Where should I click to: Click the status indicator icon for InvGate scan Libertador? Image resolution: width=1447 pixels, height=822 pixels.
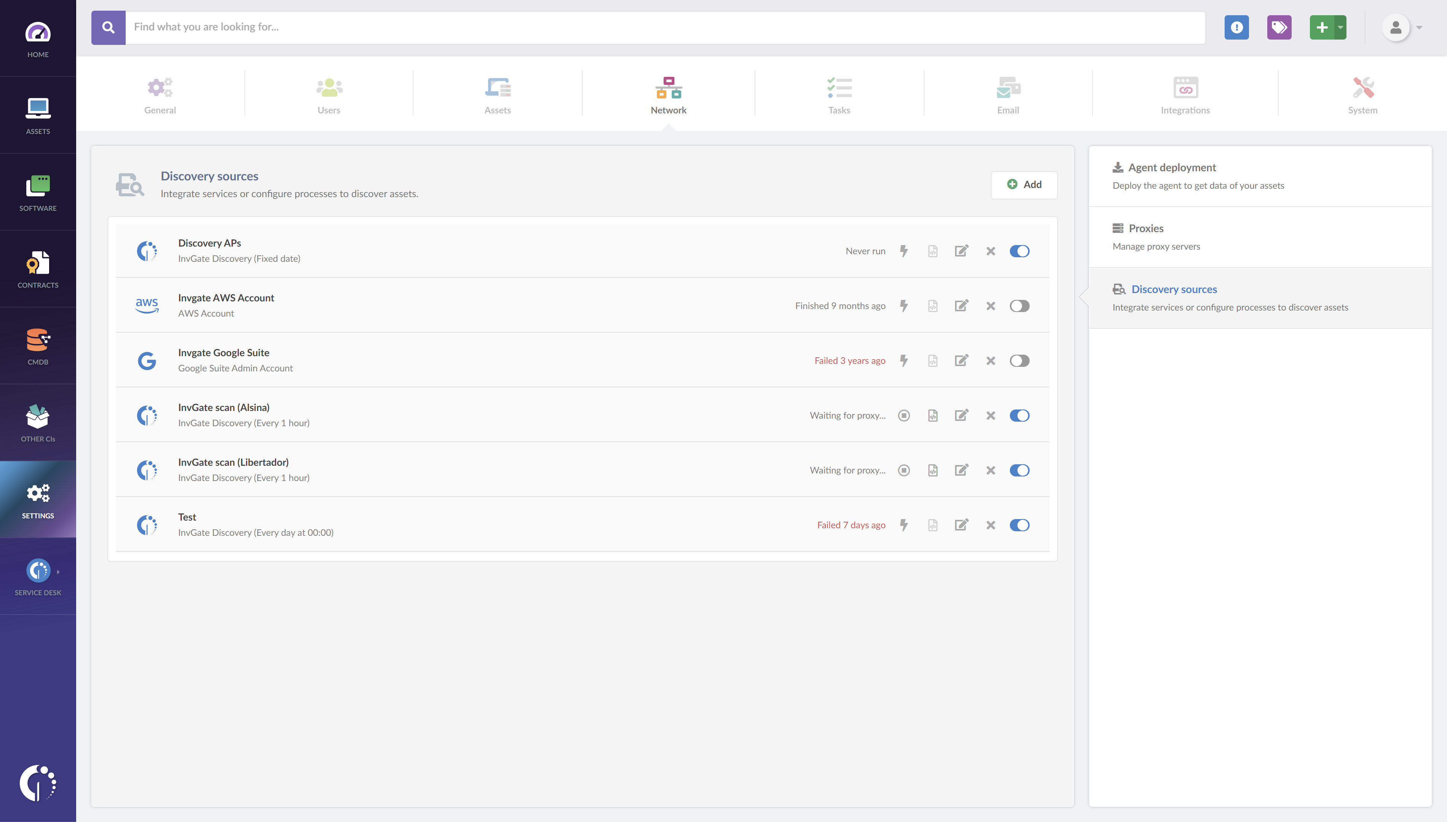coord(903,470)
